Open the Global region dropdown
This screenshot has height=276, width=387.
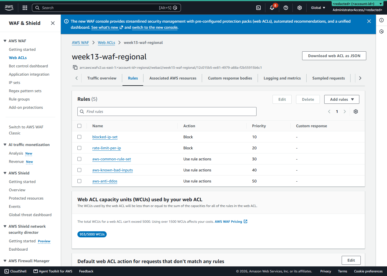(318, 8)
